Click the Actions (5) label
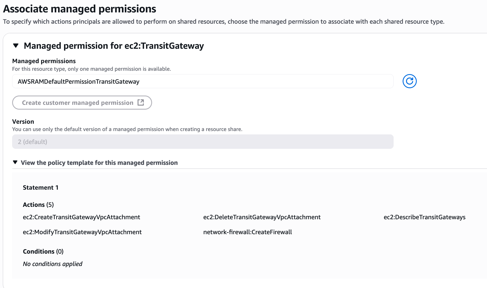The image size is (487, 288). pyautogui.click(x=38, y=205)
